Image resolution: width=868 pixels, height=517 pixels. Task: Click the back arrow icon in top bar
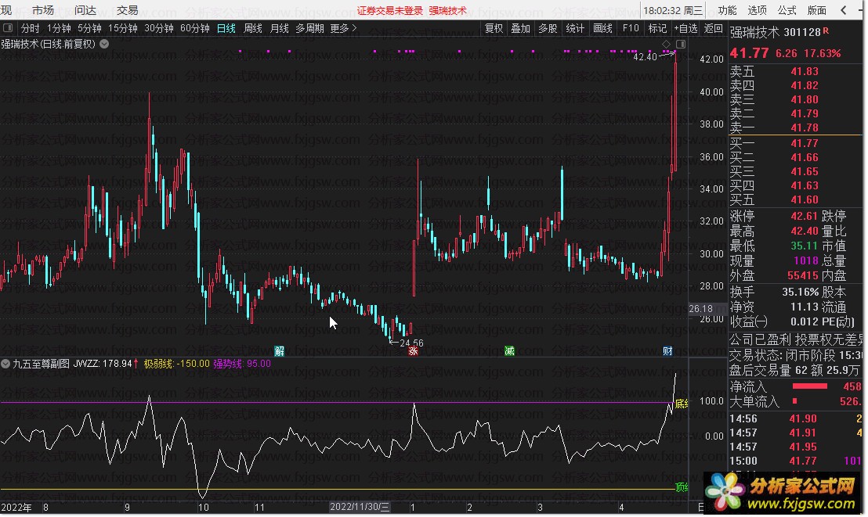coord(844,10)
